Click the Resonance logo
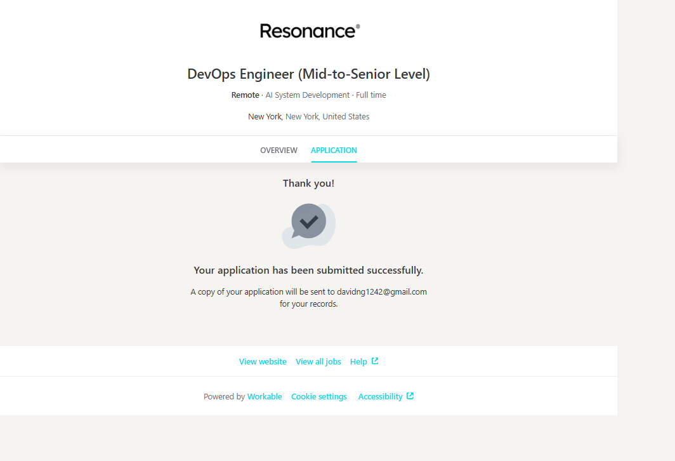Image resolution: width=675 pixels, height=461 pixels. click(x=310, y=31)
